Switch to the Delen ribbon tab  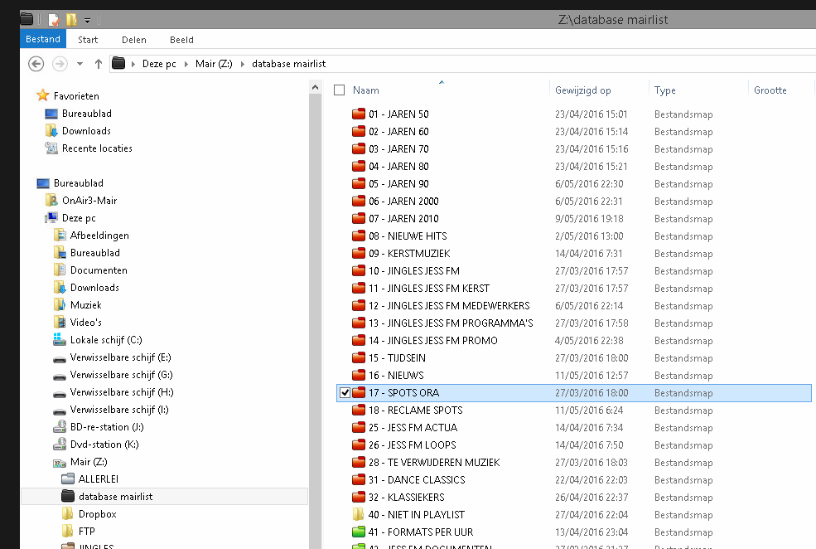(133, 40)
